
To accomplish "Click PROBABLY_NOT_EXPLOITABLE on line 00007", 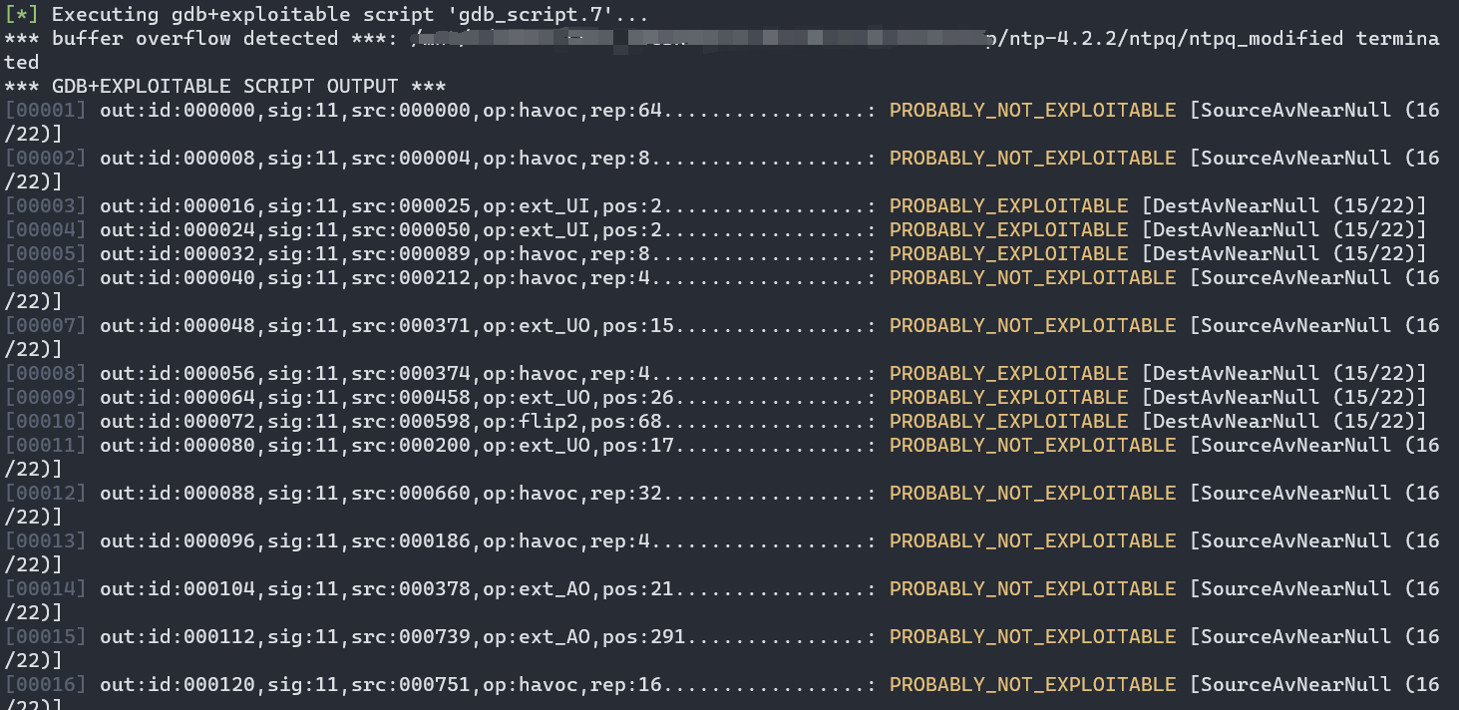I will 1033,326.
